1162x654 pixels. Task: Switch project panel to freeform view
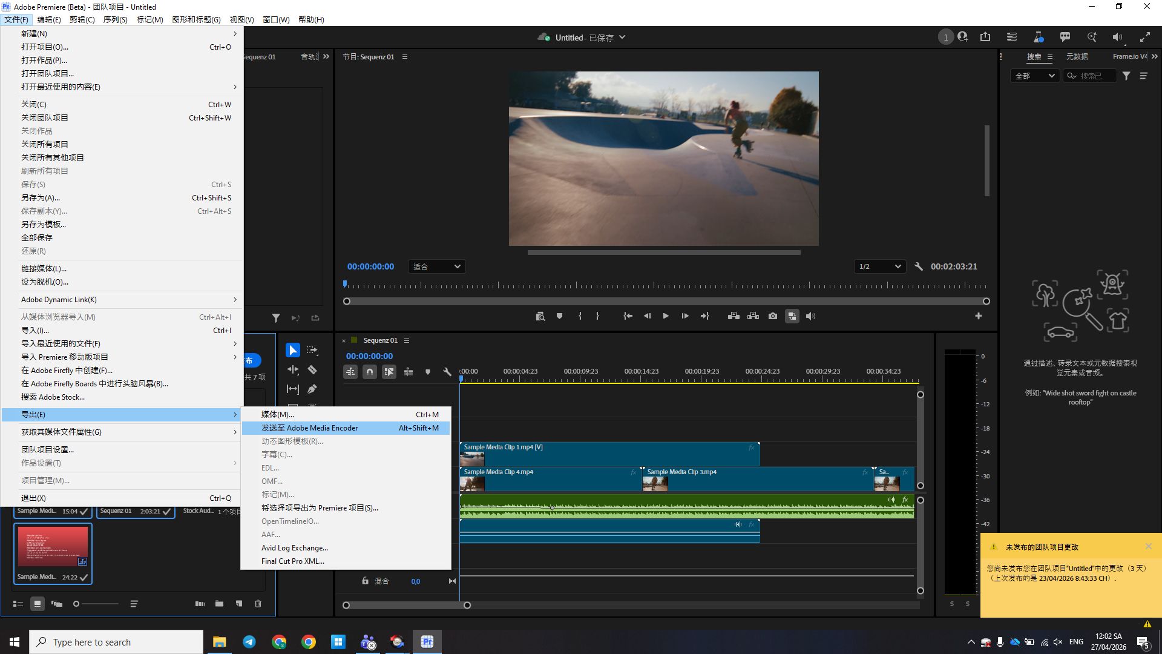[57, 604]
